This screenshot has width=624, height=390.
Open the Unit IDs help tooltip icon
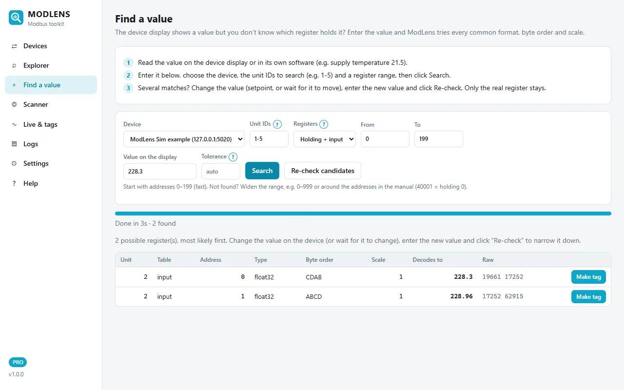[x=277, y=124]
